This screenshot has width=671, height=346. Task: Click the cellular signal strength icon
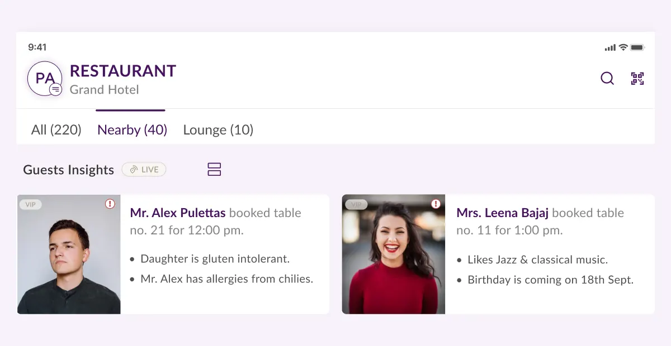tap(609, 47)
